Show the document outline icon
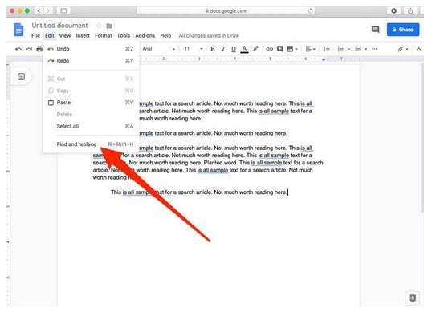Screen dimensions: 424x312 tap(21, 76)
